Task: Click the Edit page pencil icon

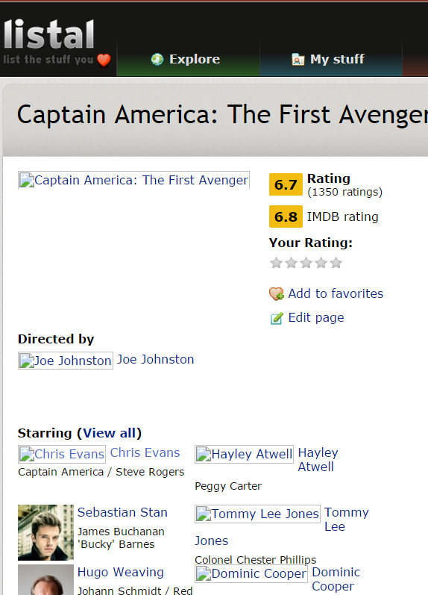Action: [x=277, y=318]
